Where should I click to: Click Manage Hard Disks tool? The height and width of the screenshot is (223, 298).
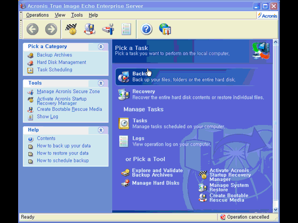coord(156,183)
